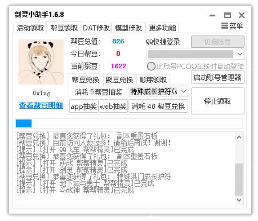Viewport: 258px width, 221px height.
Task: Open the 菜单 hamburger menu
Action: pos(232,26)
